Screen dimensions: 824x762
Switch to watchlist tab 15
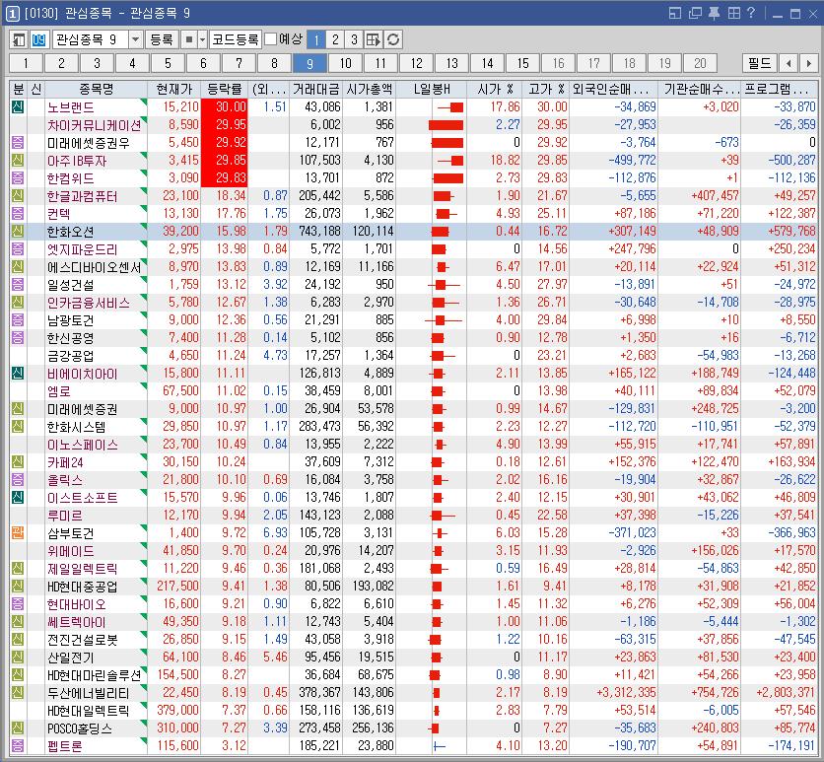click(522, 64)
